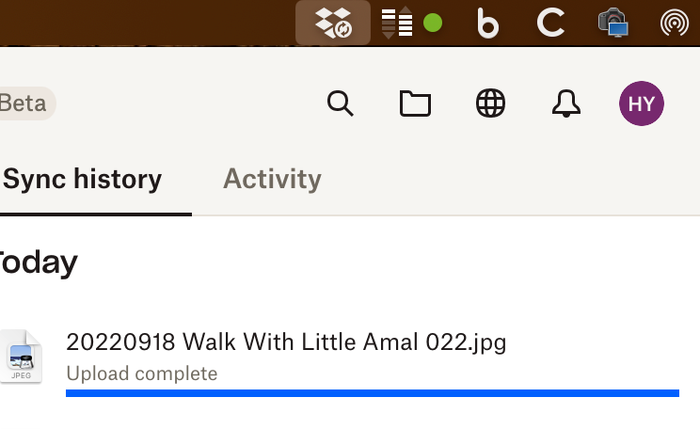The image size is (700, 429).
Task: Open the "Walk With Little Amal 022.jpg" file name
Action: (x=286, y=342)
